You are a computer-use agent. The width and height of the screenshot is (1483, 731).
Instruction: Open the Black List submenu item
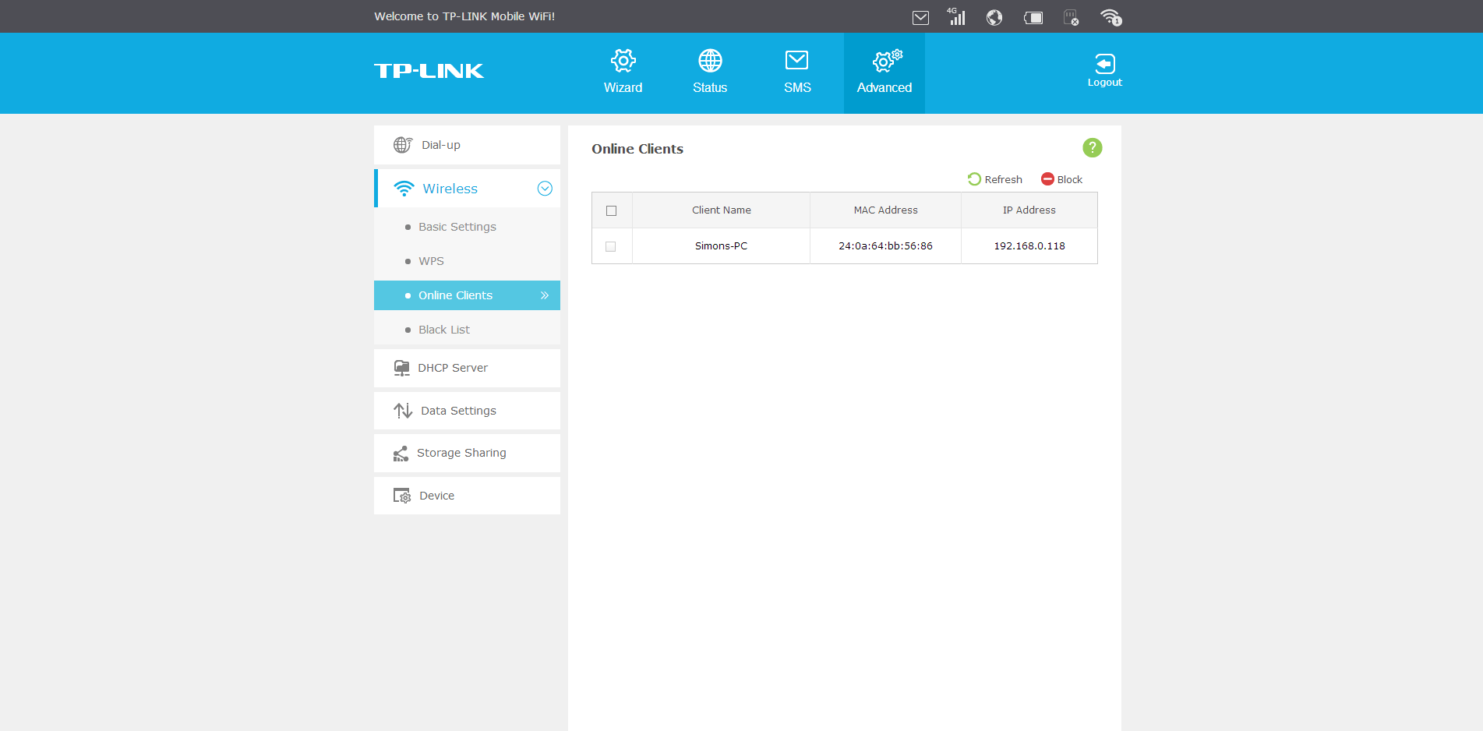443,330
